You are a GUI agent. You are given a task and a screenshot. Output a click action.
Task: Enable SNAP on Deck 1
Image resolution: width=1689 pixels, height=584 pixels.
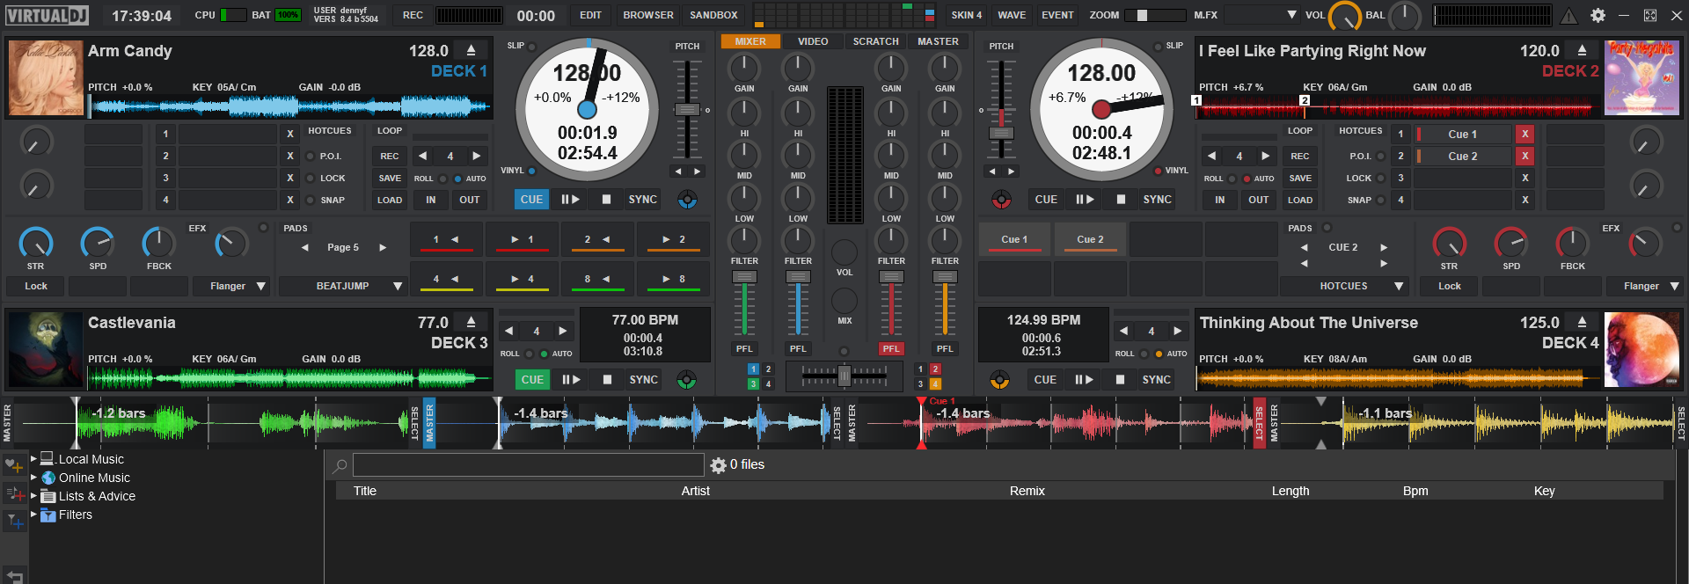click(x=310, y=201)
